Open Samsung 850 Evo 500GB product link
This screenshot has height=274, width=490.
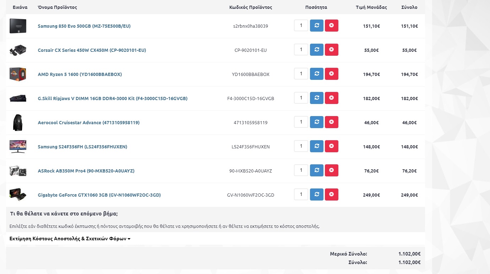click(84, 26)
